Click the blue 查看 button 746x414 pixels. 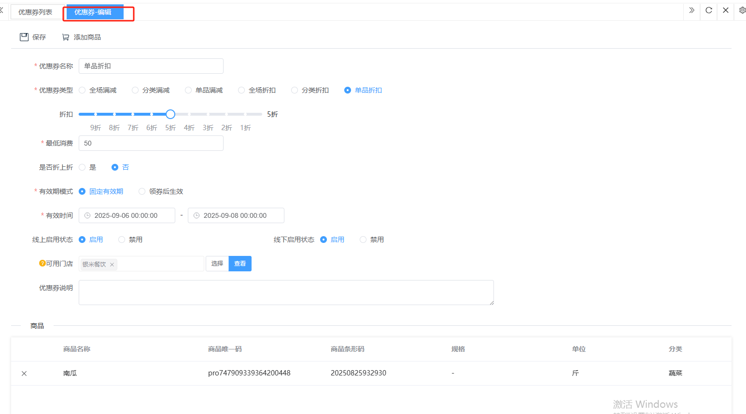[240, 264]
